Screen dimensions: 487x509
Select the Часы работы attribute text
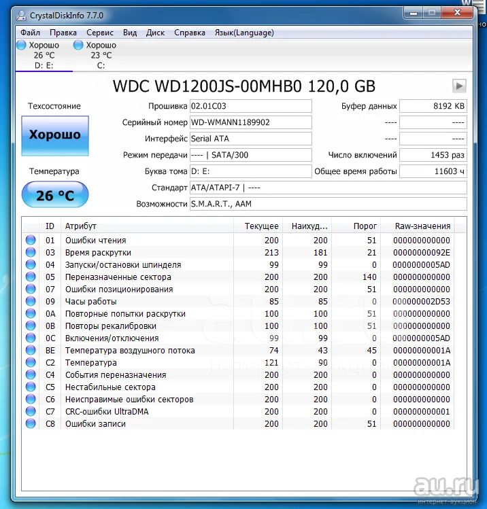coord(90,302)
